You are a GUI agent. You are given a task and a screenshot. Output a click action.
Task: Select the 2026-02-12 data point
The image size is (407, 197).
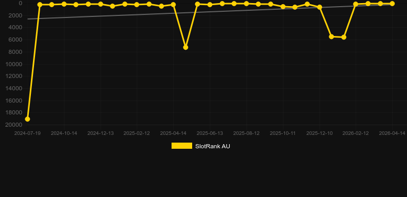pyautogui.click(x=355, y=4)
